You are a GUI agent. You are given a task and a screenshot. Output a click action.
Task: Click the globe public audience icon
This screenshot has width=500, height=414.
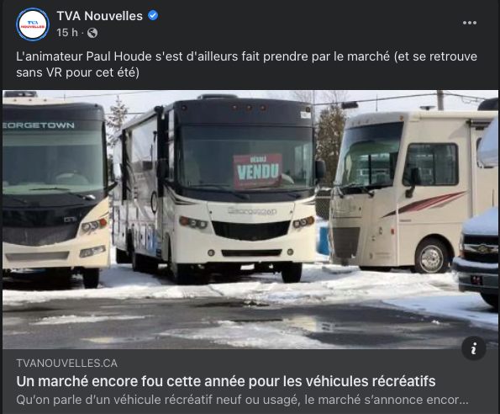pos(92,33)
